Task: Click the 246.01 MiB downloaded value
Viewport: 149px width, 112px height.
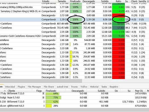Action: point(89,61)
